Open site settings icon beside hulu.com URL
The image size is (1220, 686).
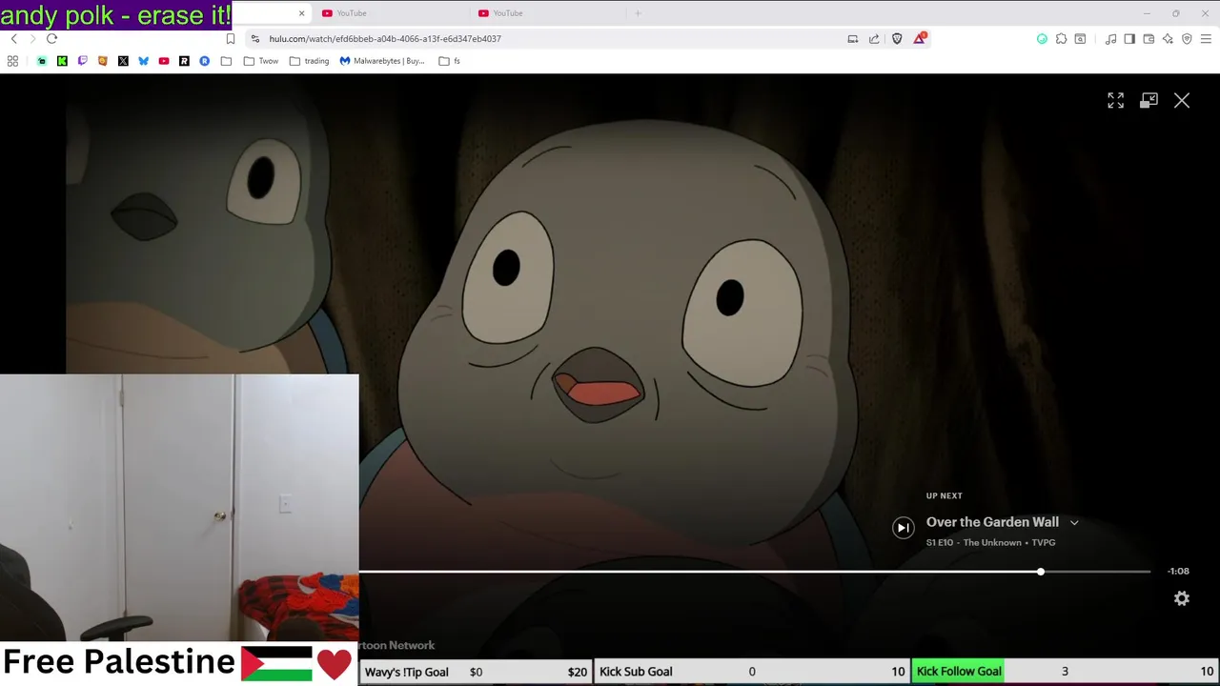click(254, 39)
